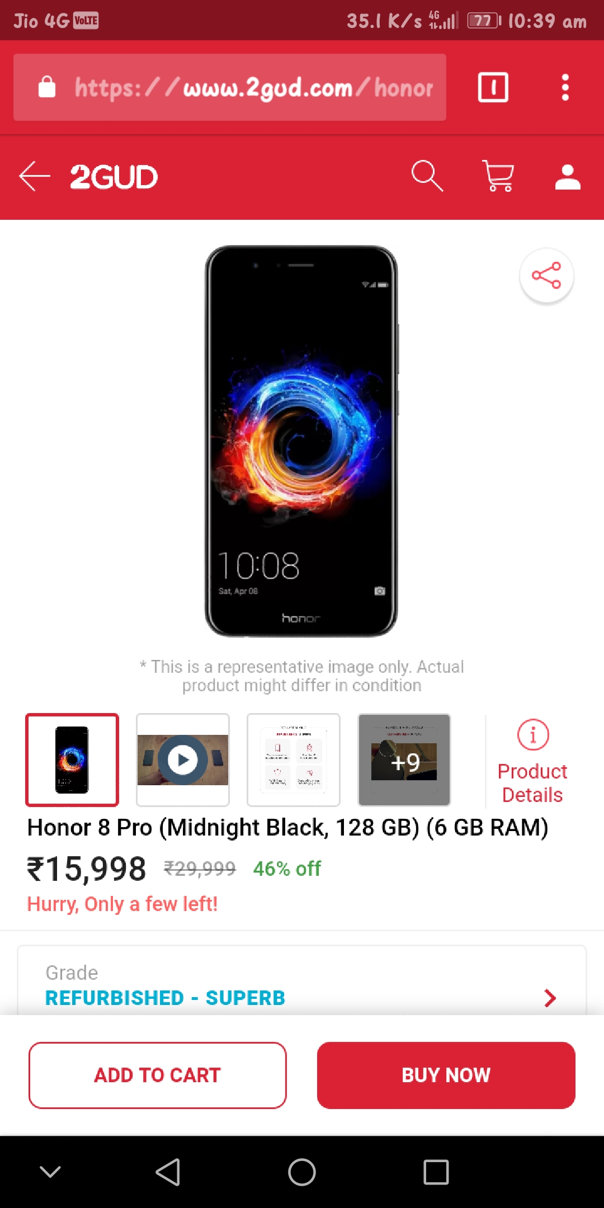Image resolution: width=604 pixels, height=1208 pixels.
Task: Play the product video thumbnail
Action: pyautogui.click(x=183, y=760)
